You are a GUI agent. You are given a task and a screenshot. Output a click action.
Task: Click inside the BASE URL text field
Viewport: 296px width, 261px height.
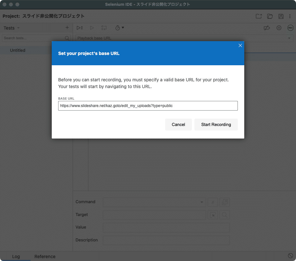(x=148, y=106)
